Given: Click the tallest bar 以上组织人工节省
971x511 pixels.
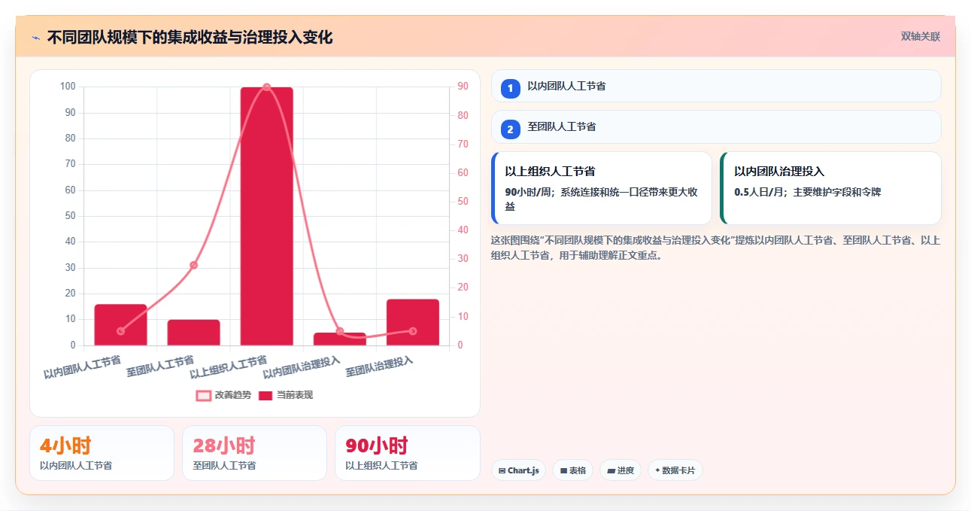Looking at the screenshot, I should point(267,216).
